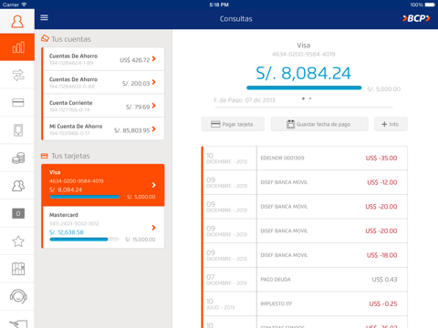
Task: Open the map locations icon in sidebar
Action: point(18,269)
